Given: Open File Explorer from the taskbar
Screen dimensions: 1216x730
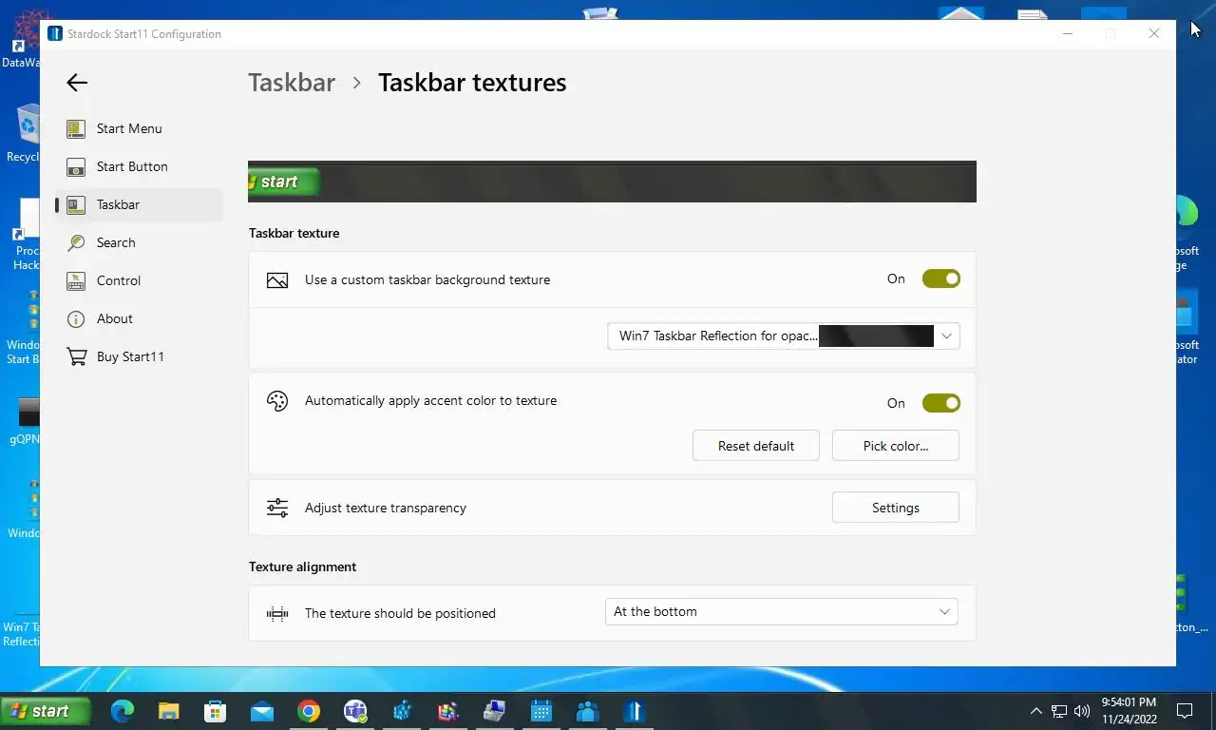Looking at the screenshot, I should point(168,711).
